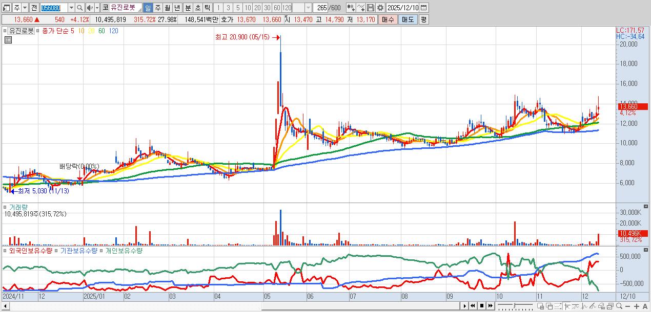Click the magnifier zoom chart icon
Image resolution: width=651 pixels, height=312 pixels.
tap(619, 306)
